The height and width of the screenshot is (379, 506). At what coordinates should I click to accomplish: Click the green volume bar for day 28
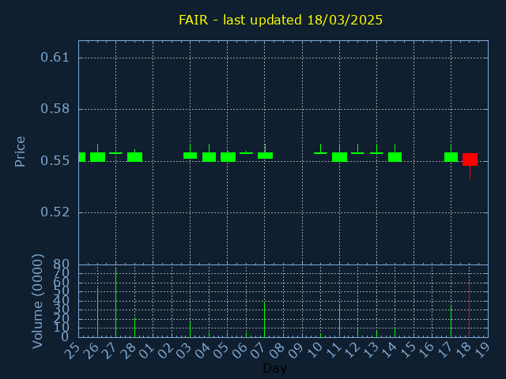pos(134,328)
